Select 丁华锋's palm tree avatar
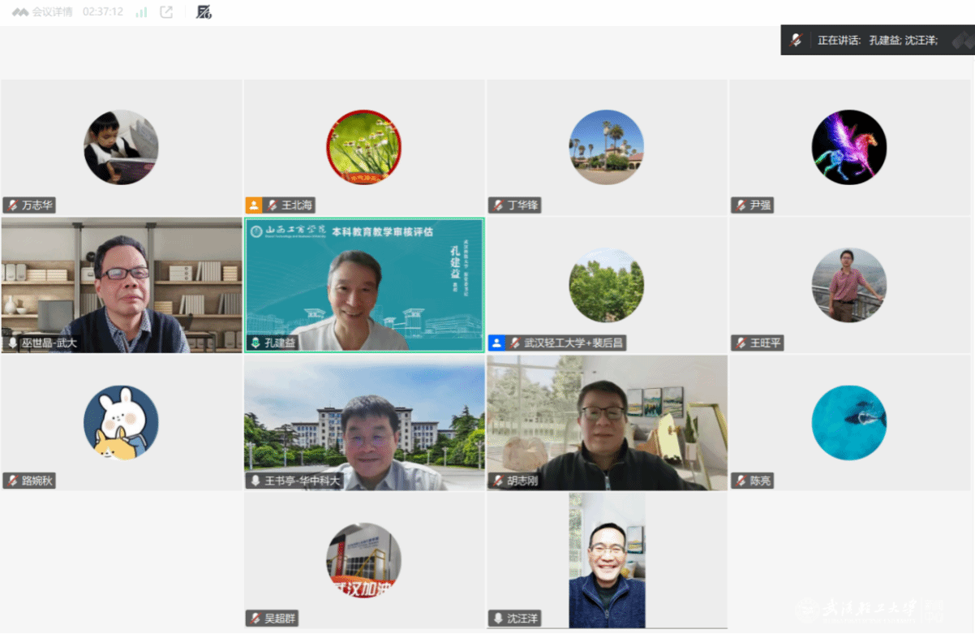Screen dimensions: 975x634 [606, 147]
